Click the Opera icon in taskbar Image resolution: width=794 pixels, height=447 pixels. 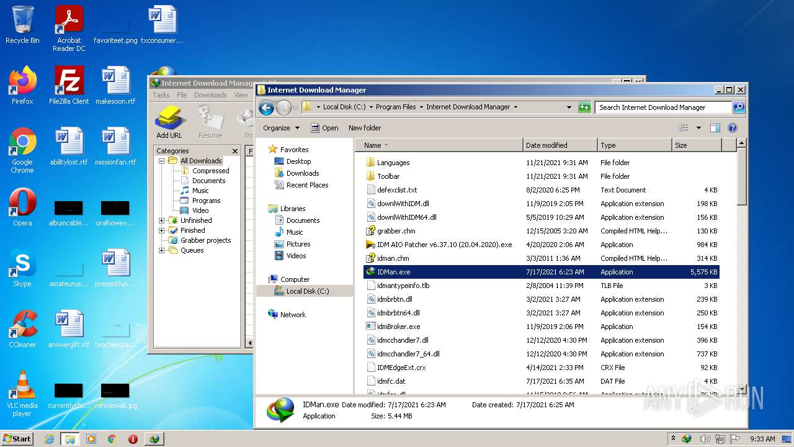[x=133, y=439]
